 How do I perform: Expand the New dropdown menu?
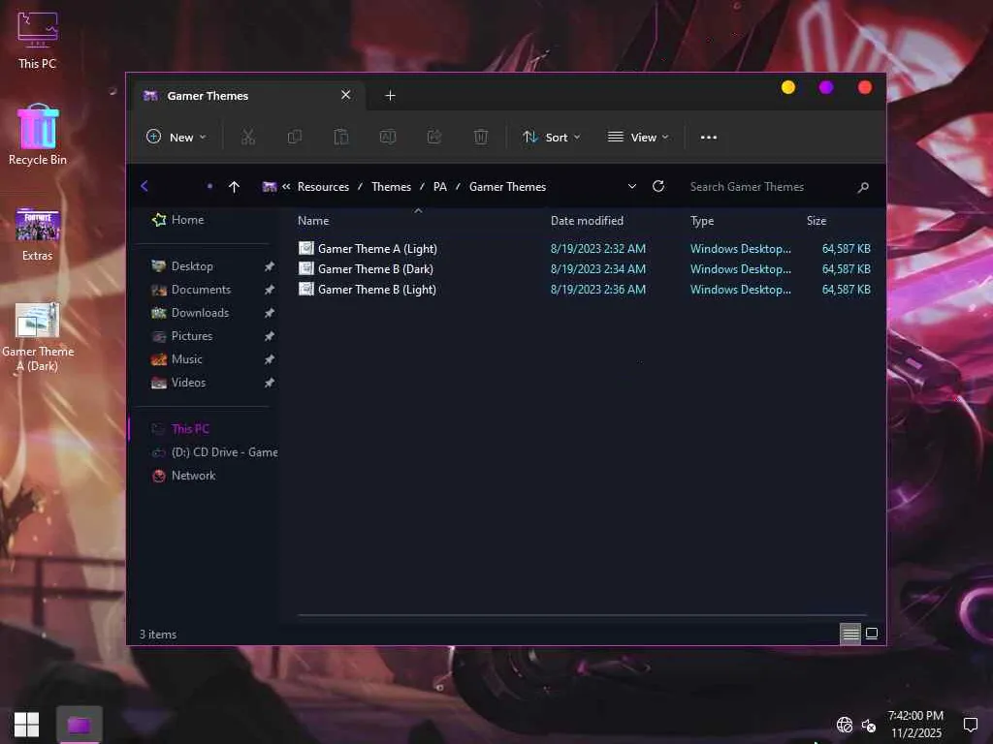point(176,137)
